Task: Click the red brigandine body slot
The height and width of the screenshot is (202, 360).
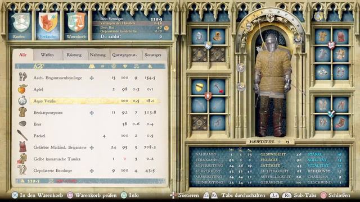Action: [x=341, y=36]
